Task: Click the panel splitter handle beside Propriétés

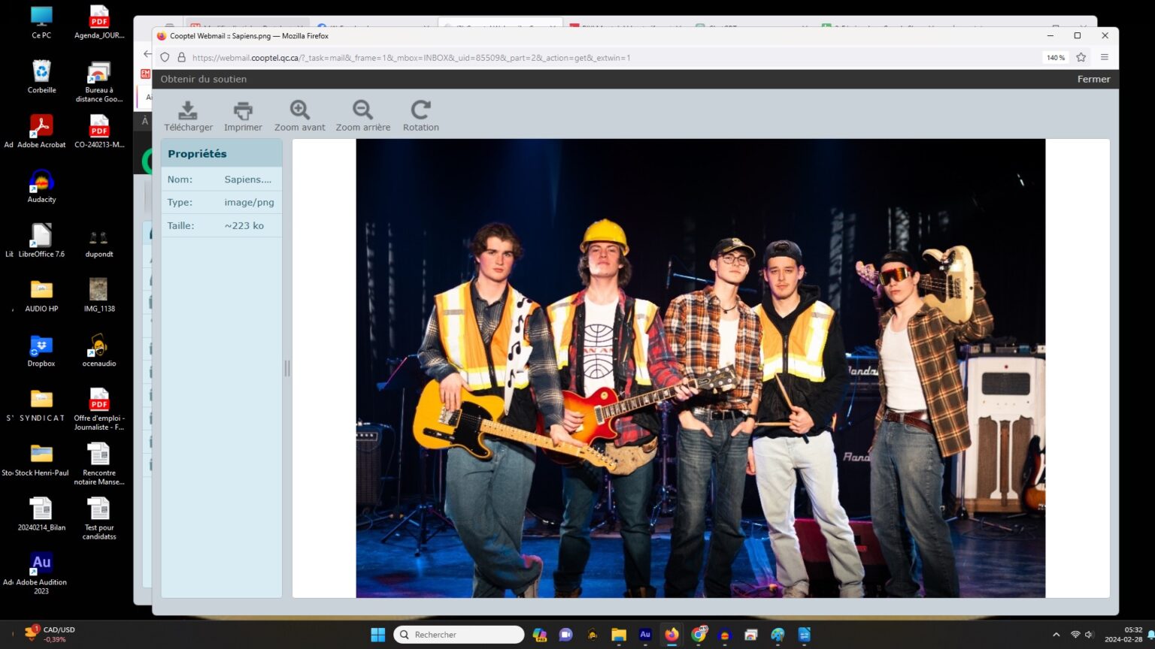Action: [286, 368]
